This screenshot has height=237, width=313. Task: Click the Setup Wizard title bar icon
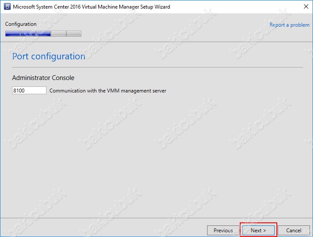(7, 6)
